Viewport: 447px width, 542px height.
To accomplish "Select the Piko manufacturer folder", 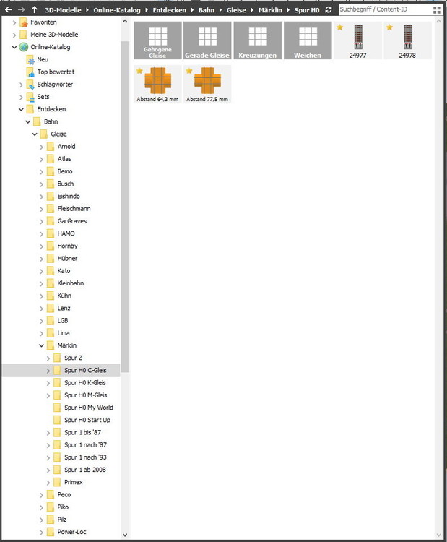I will pyautogui.click(x=63, y=507).
